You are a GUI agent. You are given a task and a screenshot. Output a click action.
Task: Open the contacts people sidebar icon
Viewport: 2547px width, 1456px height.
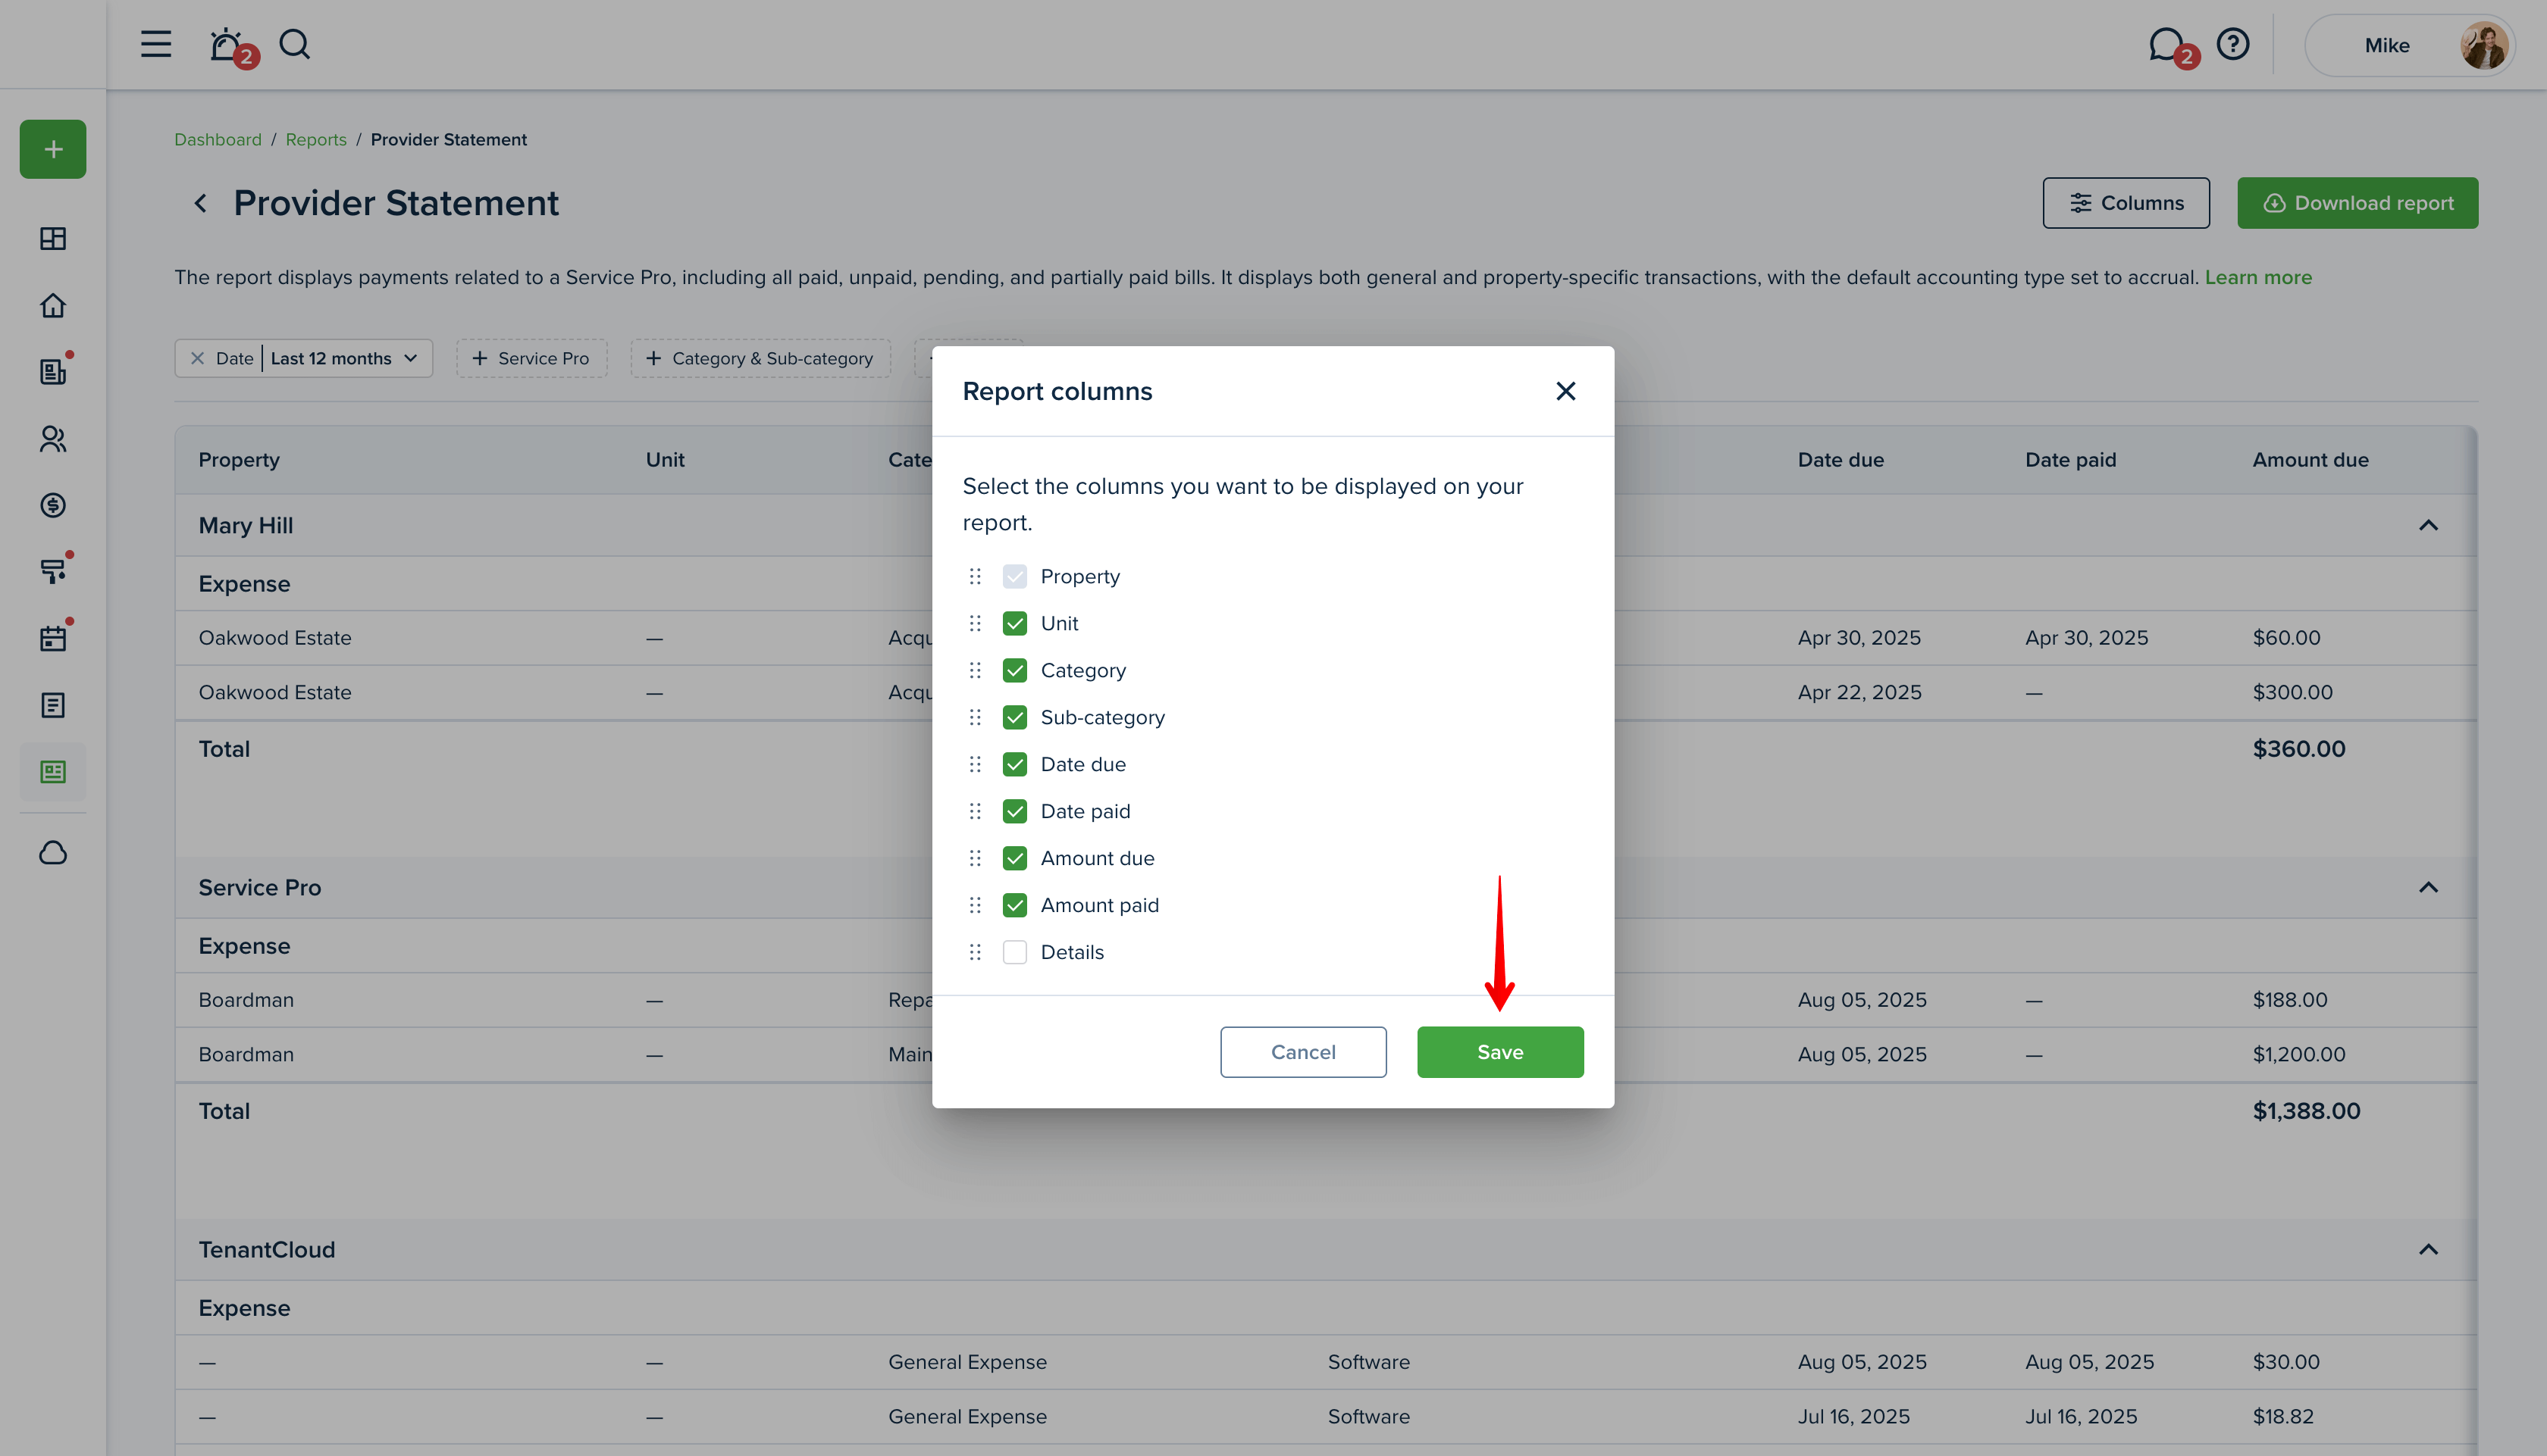53,438
